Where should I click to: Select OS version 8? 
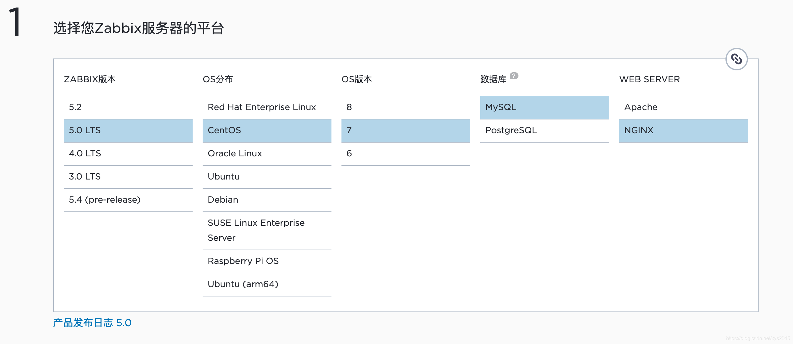click(406, 107)
